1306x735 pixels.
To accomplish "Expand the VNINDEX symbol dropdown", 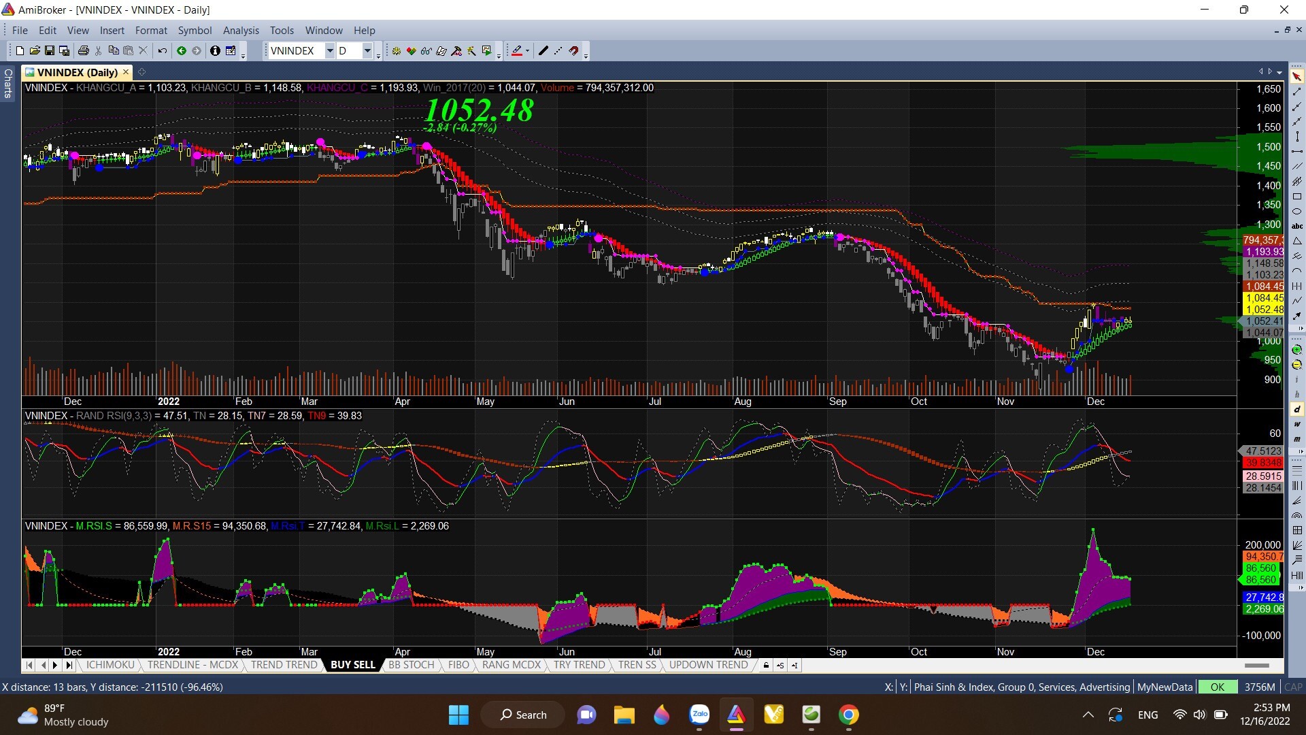I will (329, 50).
